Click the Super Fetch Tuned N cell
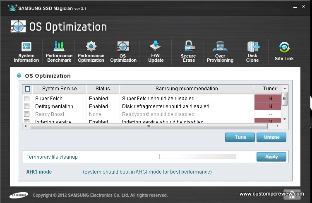The width and height of the screenshot is (312, 203). (x=268, y=99)
